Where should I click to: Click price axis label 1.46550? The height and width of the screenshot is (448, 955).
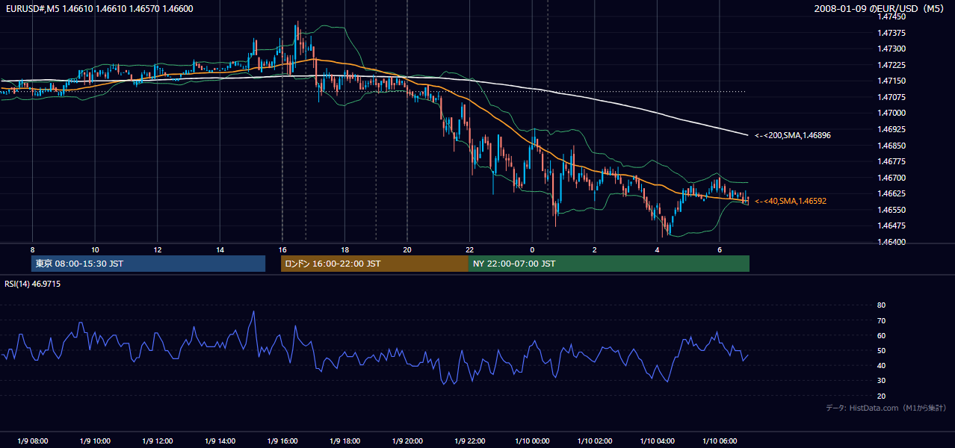891,210
